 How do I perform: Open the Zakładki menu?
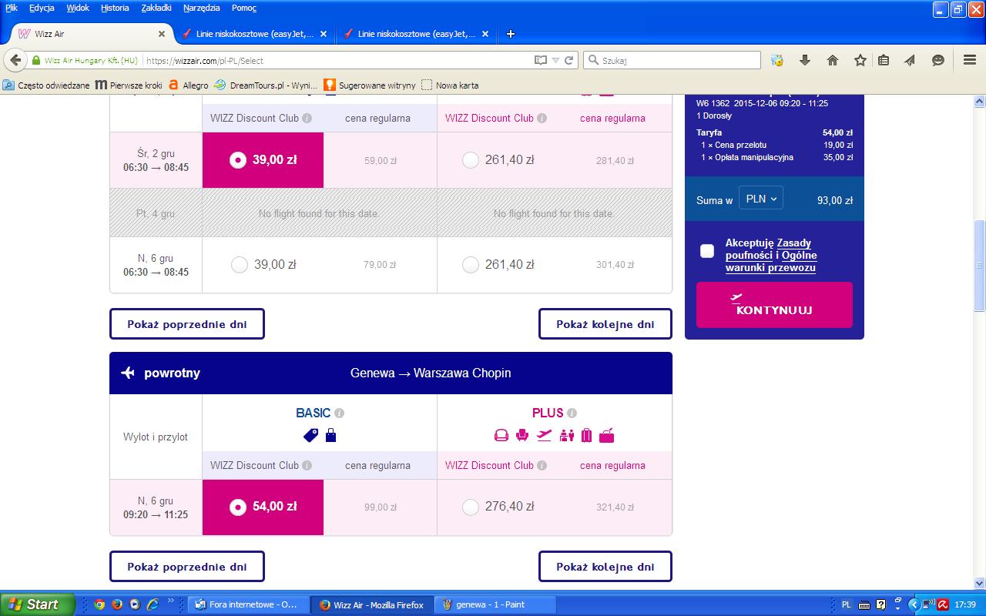pos(157,8)
